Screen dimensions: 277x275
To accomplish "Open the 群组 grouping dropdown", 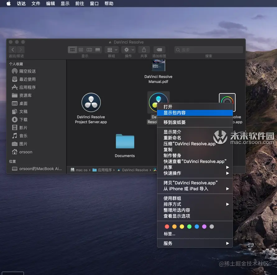I will pyautogui.click(x=112, y=50).
